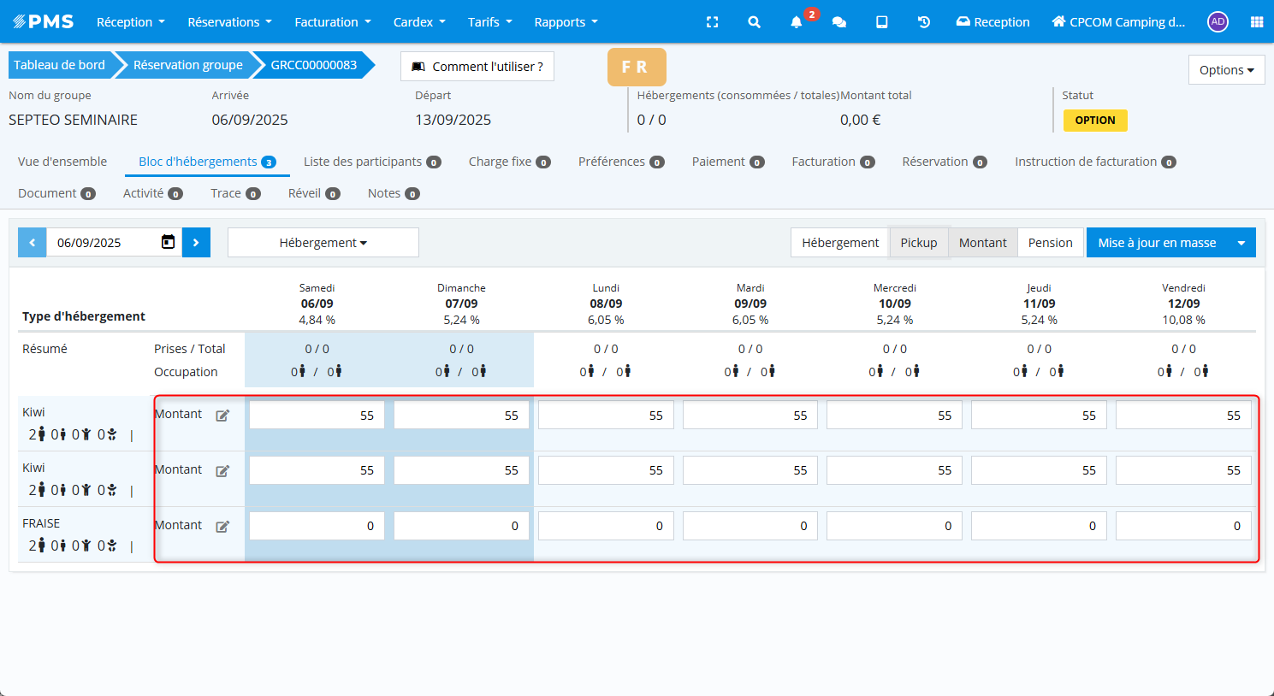Screen dimensions: 1274x696
Task: Open the notifications bell icon
Action: (x=797, y=22)
